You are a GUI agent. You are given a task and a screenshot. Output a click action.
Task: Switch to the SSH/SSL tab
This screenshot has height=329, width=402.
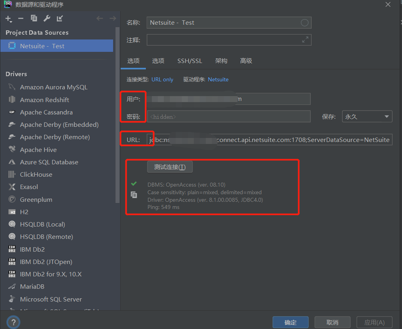(190, 61)
